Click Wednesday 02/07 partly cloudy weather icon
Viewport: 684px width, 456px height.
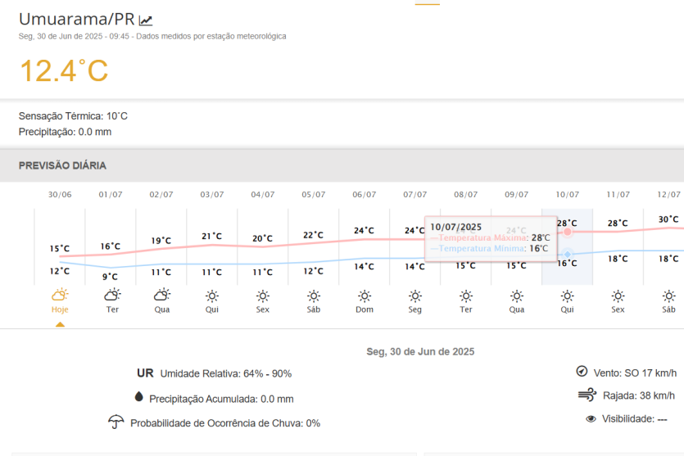[162, 295]
